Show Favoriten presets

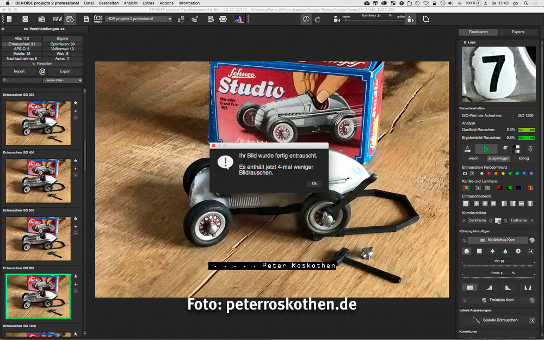tap(42, 64)
